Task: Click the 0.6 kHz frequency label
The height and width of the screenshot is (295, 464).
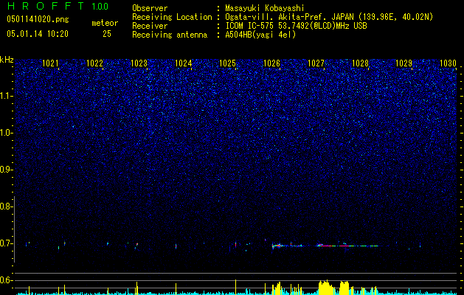Action: click(7, 280)
